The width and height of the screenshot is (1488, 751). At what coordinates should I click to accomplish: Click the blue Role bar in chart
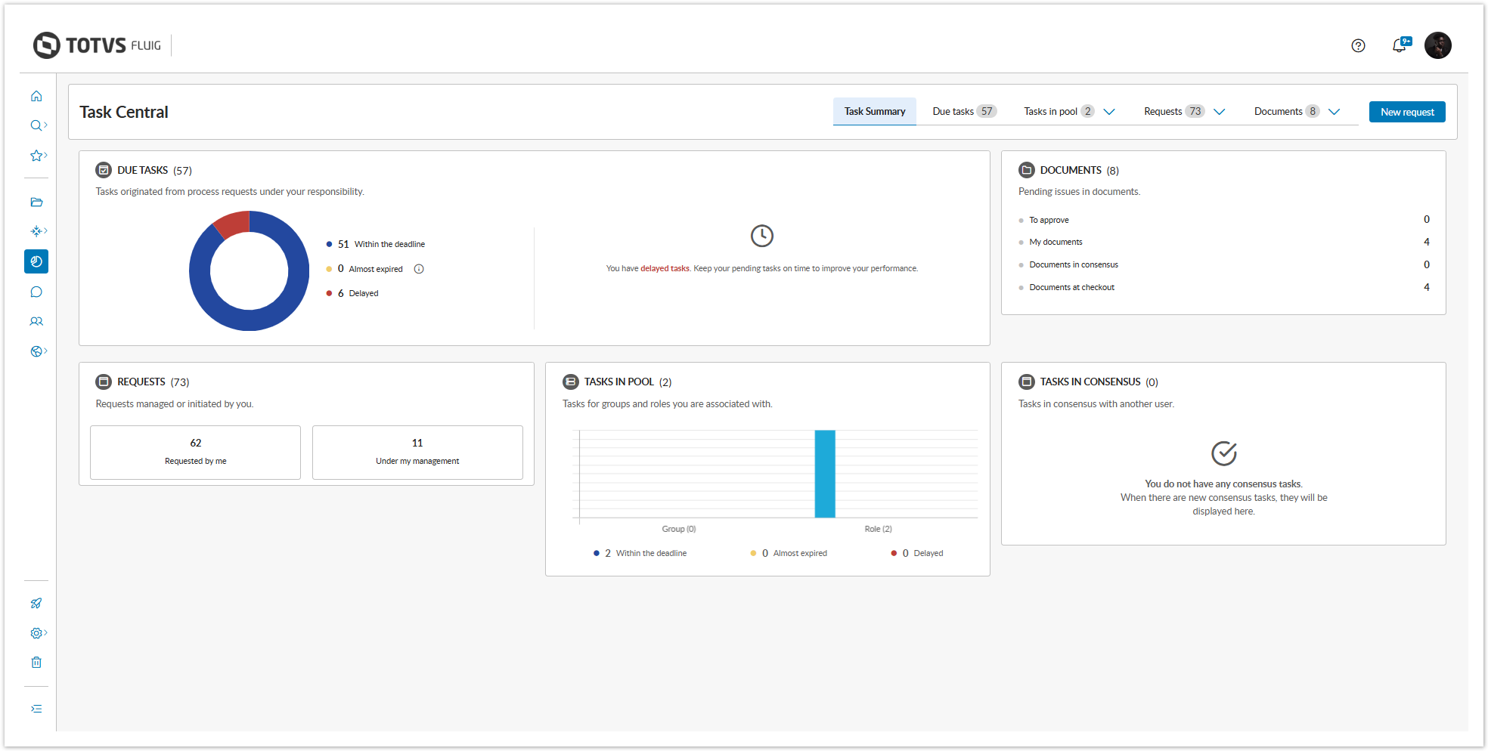pos(825,474)
